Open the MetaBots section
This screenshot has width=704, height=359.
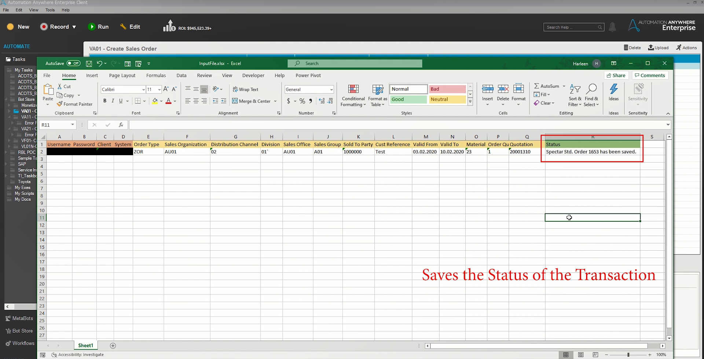[19, 318]
